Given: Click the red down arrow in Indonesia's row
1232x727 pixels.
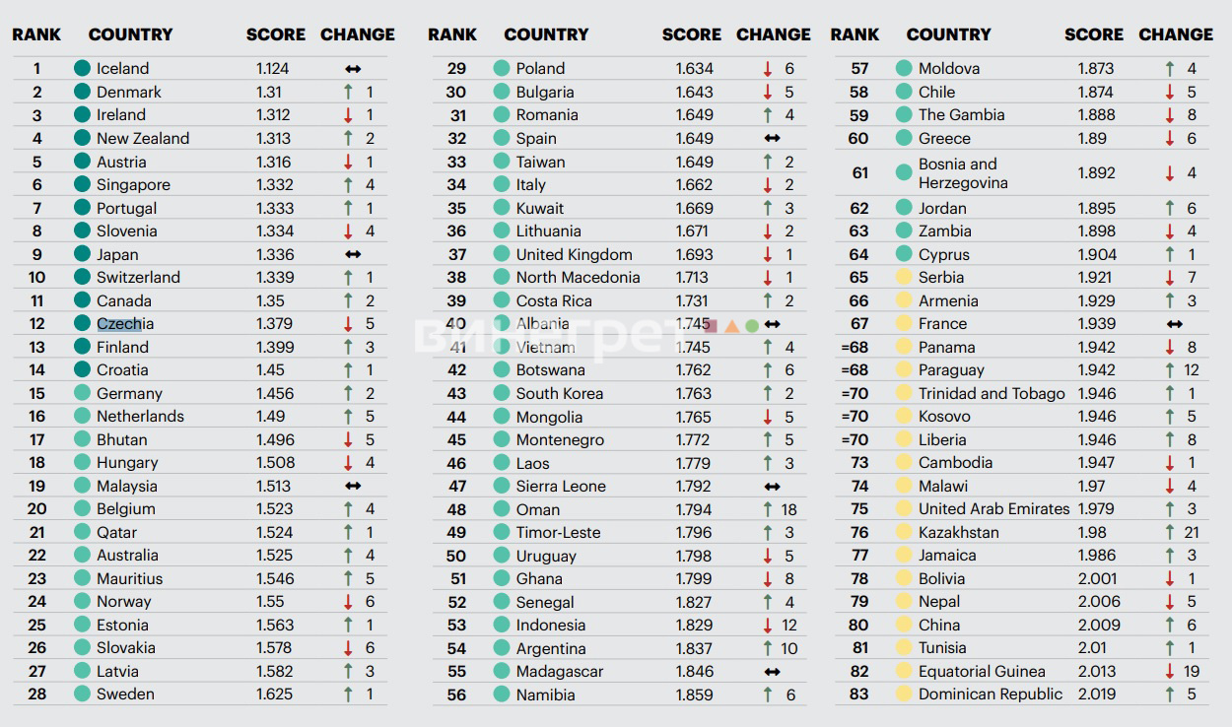Looking at the screenshot, I should click(768, 626).
